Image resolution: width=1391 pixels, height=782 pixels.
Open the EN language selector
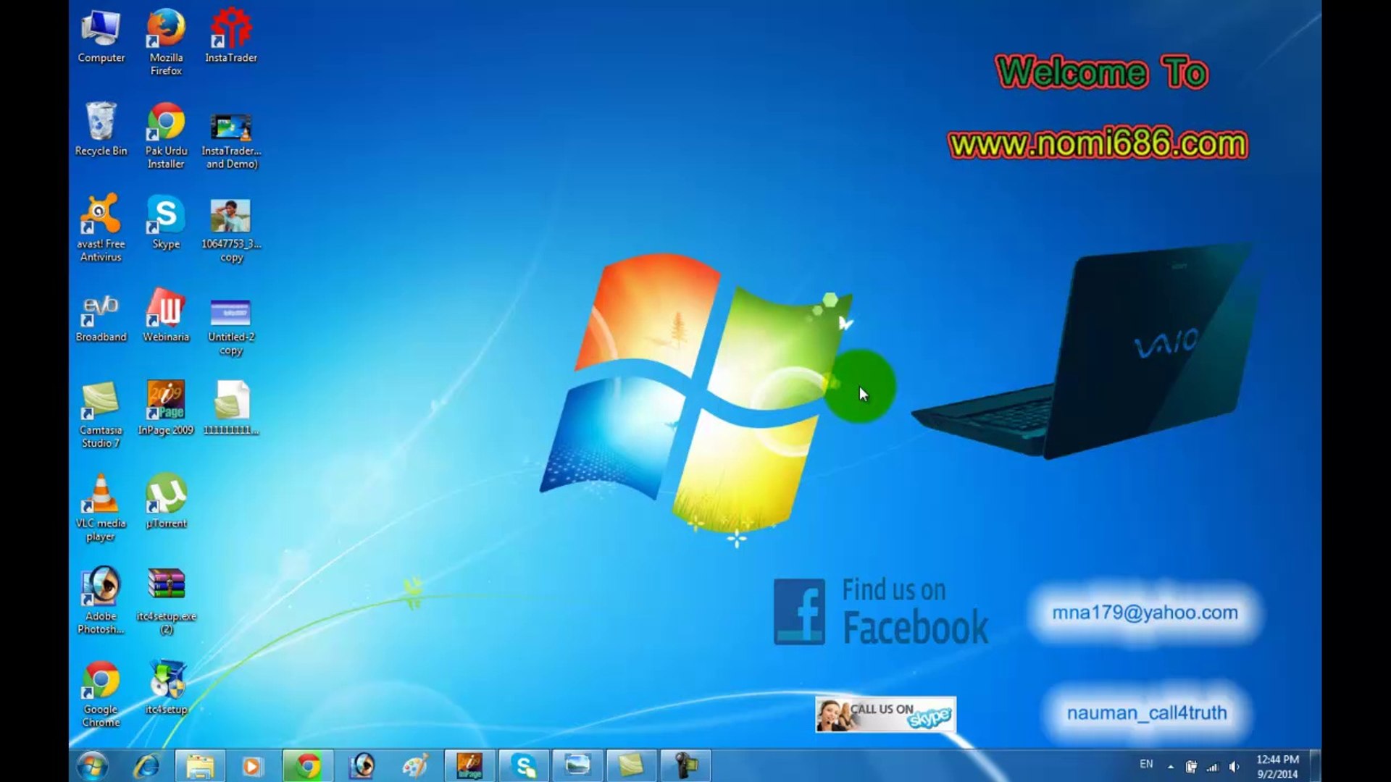click(1146, 764)
